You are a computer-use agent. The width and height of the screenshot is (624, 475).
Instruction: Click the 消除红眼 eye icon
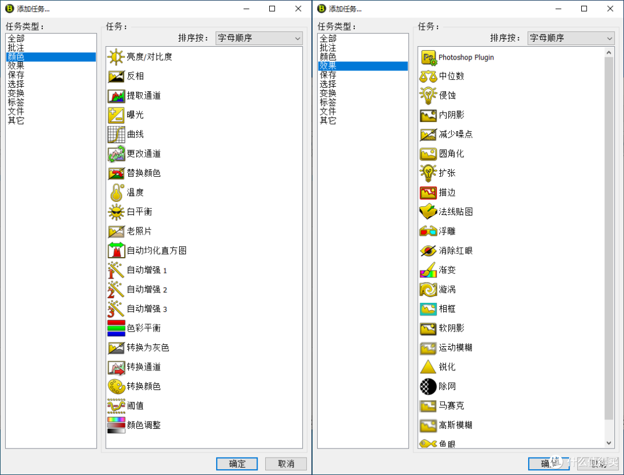(428, 250)
